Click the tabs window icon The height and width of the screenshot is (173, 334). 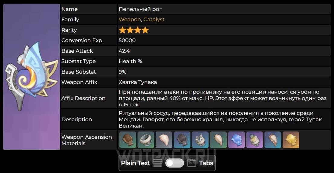pos(192,163)
